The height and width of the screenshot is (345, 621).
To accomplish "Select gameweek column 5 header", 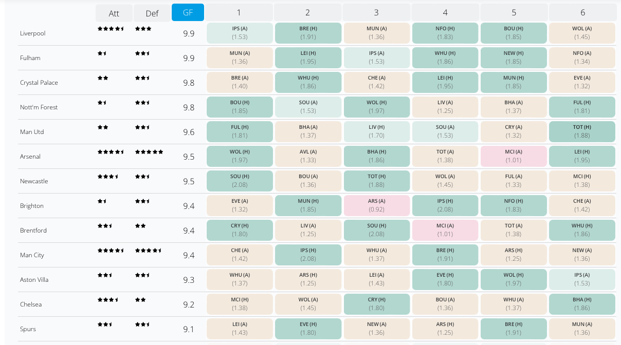I will point(514,12).
